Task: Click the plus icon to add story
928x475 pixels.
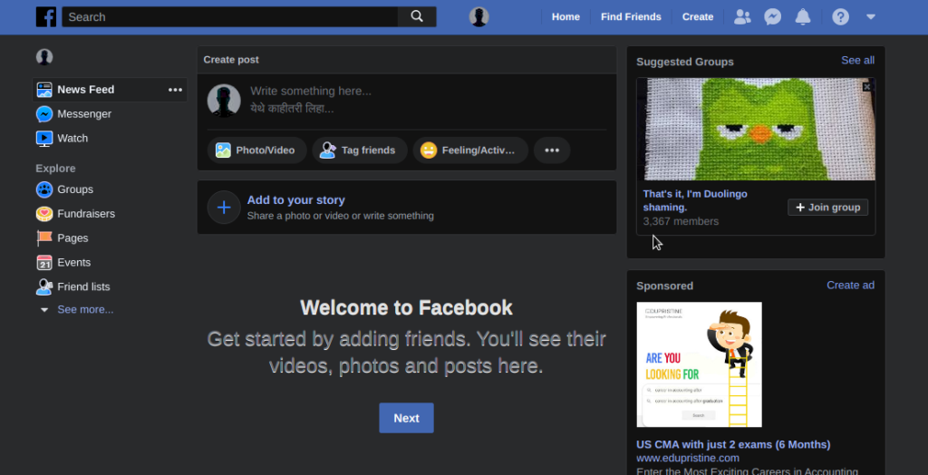Action: pyautogui.click(x=224, y=208)
